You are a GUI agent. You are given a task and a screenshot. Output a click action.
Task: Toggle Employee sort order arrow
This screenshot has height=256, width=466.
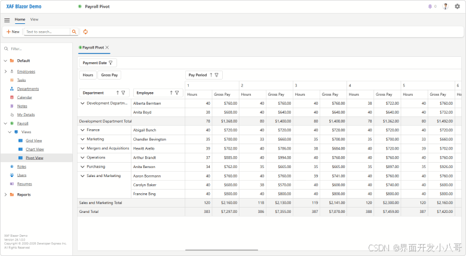[171, 93]
